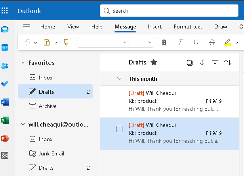244x176 pixels.
Task: Launch Excel from the left app rail
Action: 5,120
